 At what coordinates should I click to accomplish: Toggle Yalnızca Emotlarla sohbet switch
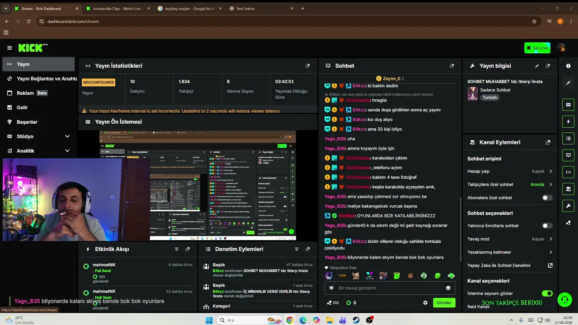(547, 226)
